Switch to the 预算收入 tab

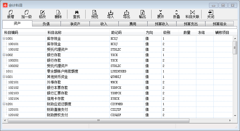pyautogui.click(x=162, y=24)
